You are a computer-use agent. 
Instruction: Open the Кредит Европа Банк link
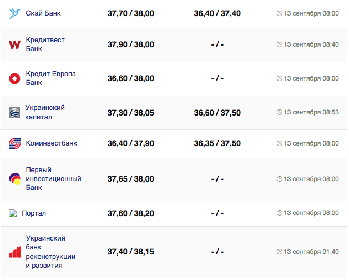(x=50, y=78)
